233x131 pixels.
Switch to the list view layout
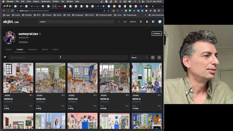(153, 57)
